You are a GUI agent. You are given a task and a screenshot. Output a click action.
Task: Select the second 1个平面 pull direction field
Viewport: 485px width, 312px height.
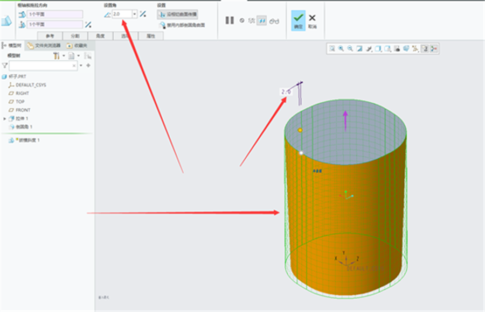pos(55,24)
